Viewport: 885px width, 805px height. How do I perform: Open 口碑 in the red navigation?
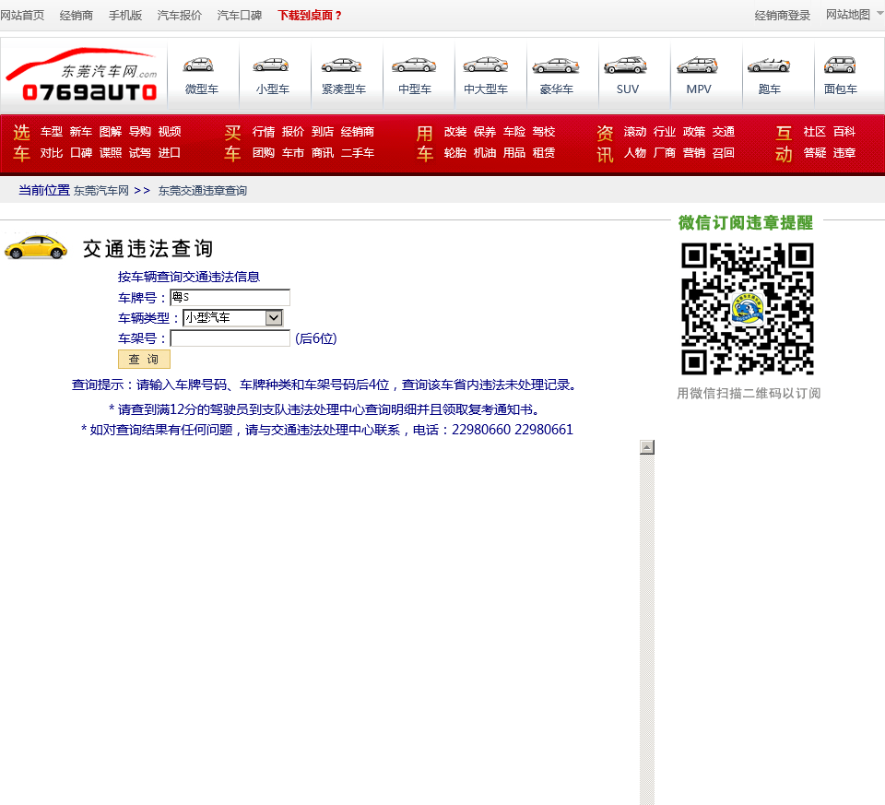pyautogui.click(x=81, y=153)
